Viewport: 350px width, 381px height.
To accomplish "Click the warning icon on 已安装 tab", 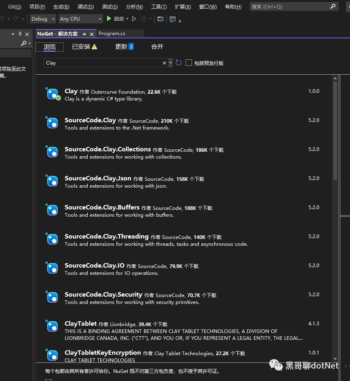I will [95, 47].
